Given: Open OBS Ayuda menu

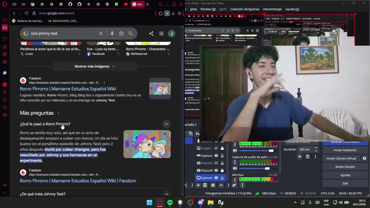Looking at the screenshot, I should pos(292,9).
